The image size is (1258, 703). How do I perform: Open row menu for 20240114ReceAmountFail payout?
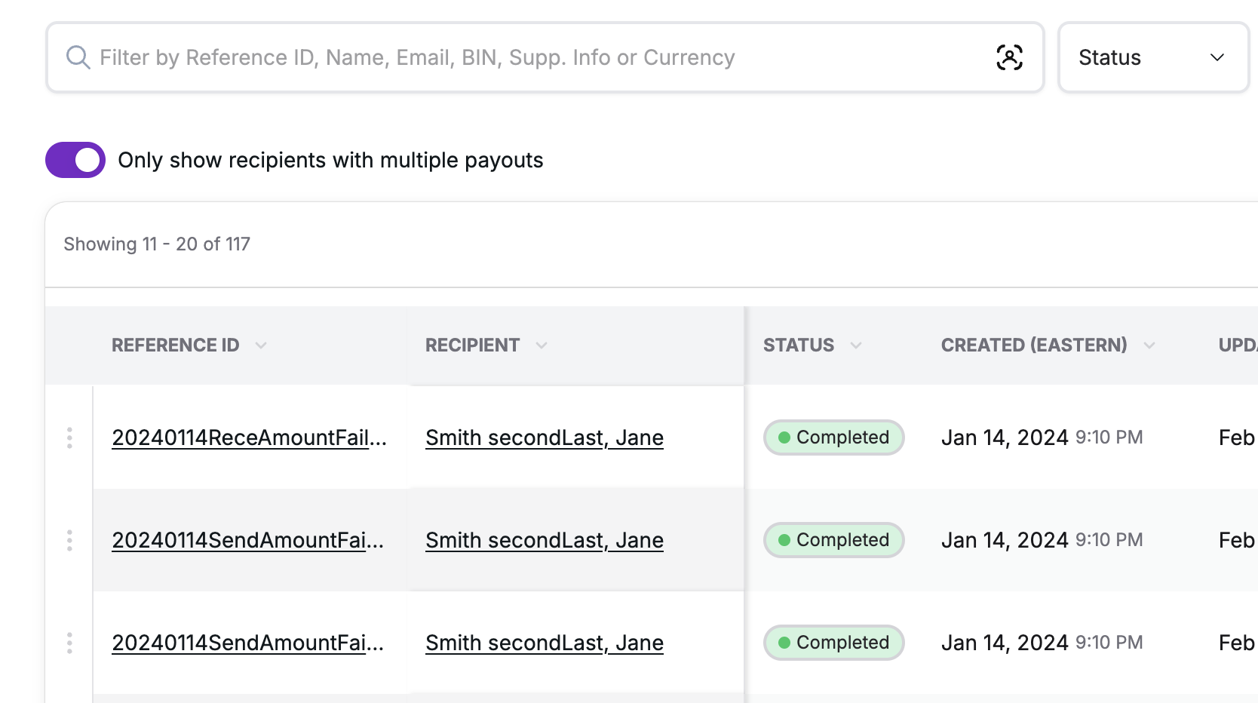(69, 437)
